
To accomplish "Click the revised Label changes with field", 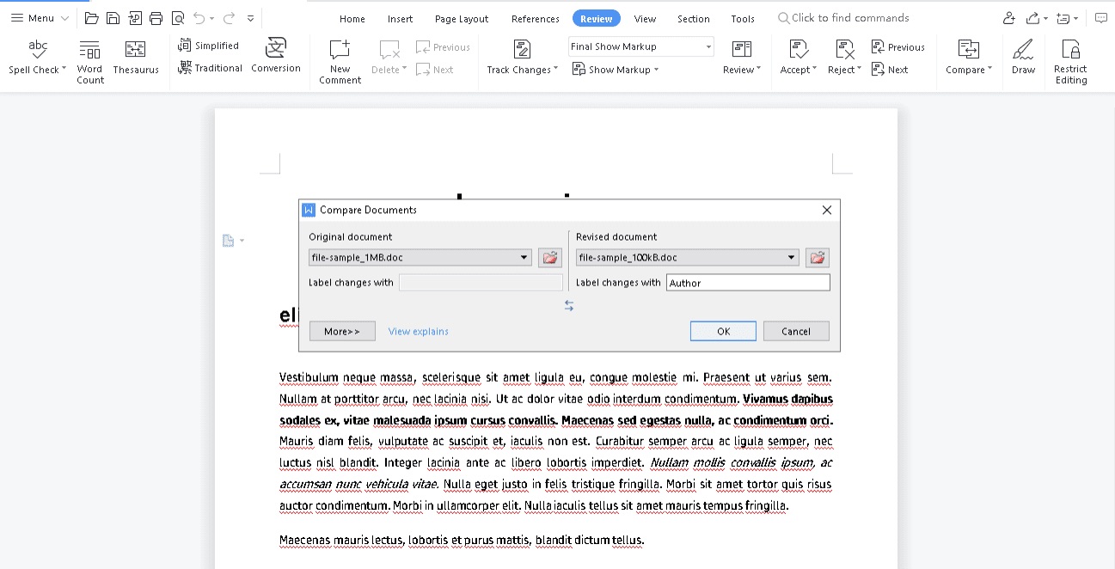I will pyautogui.click(x=748, y=283).
